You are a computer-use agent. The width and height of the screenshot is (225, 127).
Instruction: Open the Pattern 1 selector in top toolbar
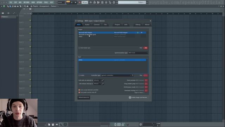click(132, 2)
